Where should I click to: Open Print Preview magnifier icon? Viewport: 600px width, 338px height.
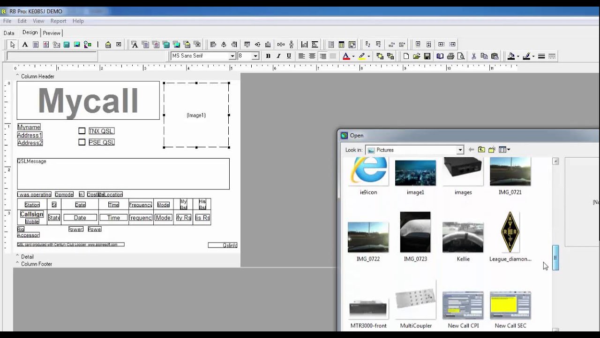pyautogui.click(x=461, y=56)
